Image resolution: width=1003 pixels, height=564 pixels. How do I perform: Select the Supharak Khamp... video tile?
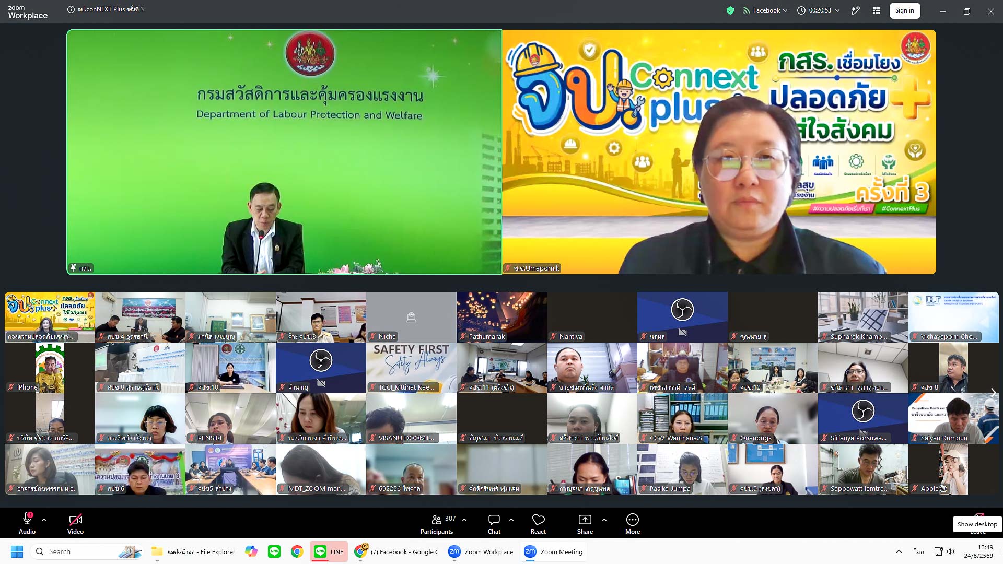pos(863,317)
